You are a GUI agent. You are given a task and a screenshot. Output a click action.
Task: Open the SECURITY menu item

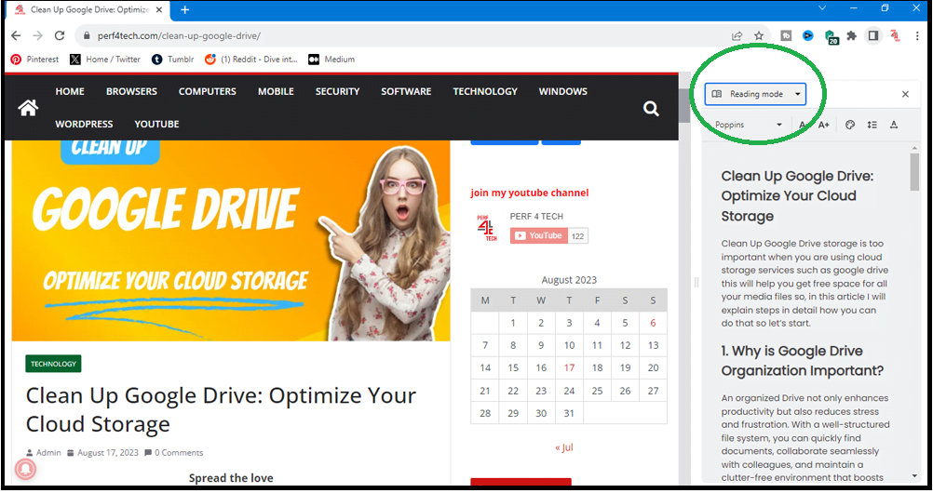pyautogui.click(x=337, y=91)
